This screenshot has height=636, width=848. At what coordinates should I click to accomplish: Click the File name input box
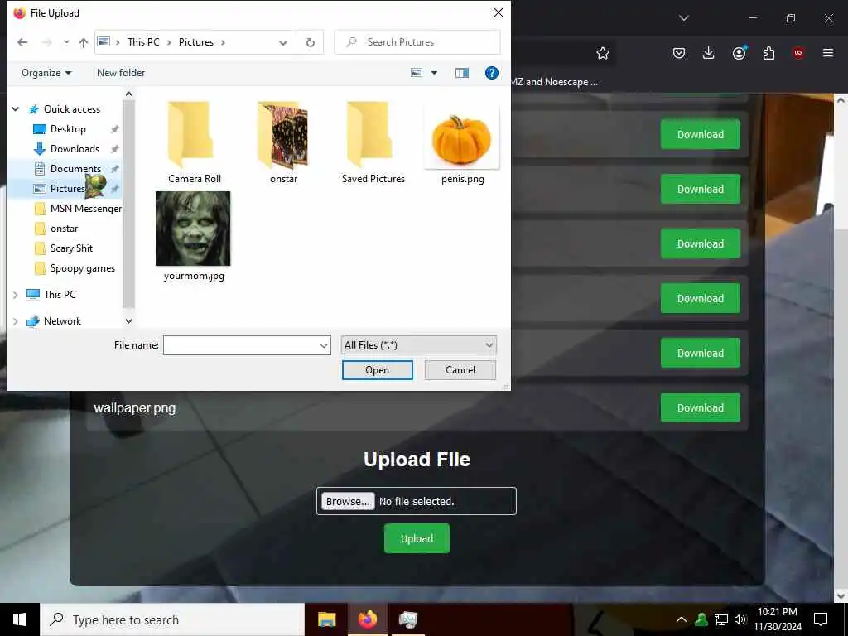241,345
